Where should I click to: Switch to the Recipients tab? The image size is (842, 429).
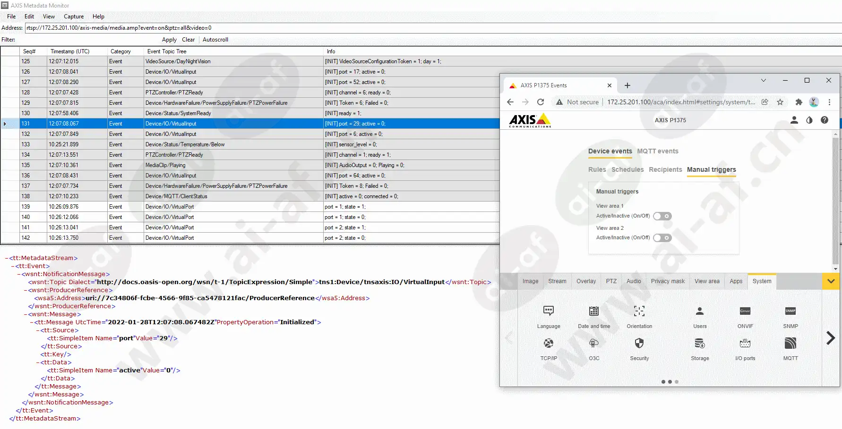tap(665, 169)
